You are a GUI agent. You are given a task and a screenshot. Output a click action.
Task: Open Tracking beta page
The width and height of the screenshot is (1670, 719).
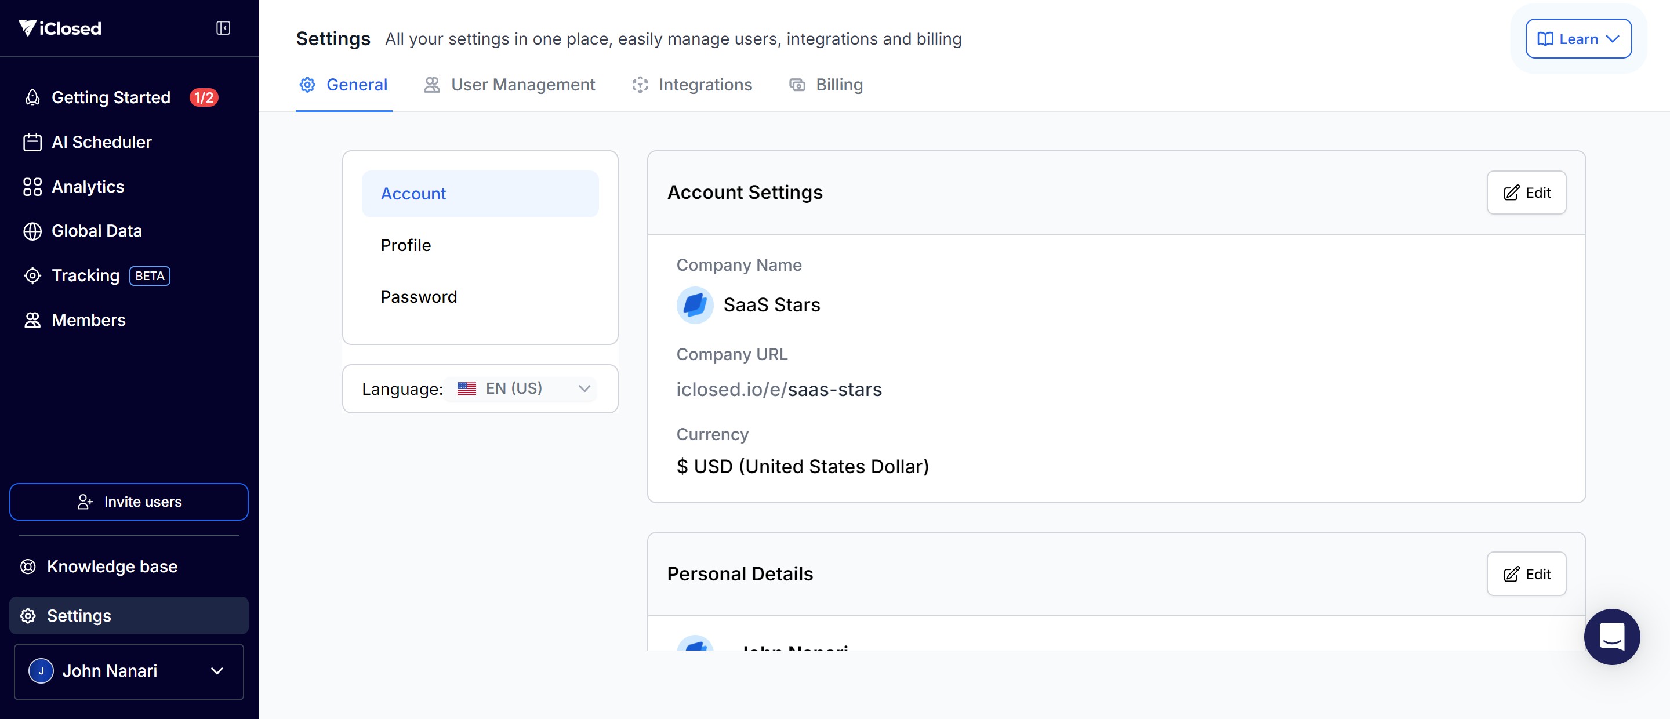tap(86, 275)
